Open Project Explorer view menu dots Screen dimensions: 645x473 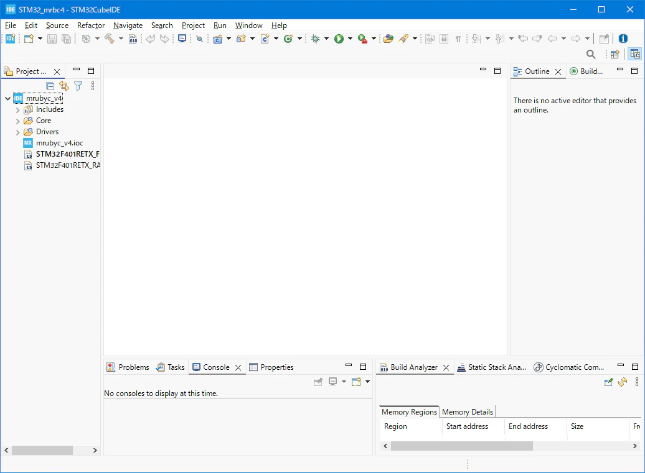tap(93, 86)
